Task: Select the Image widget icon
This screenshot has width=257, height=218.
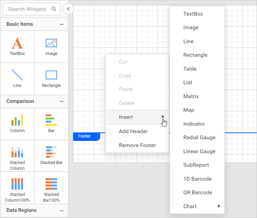Action: click(x=51, y=43)
